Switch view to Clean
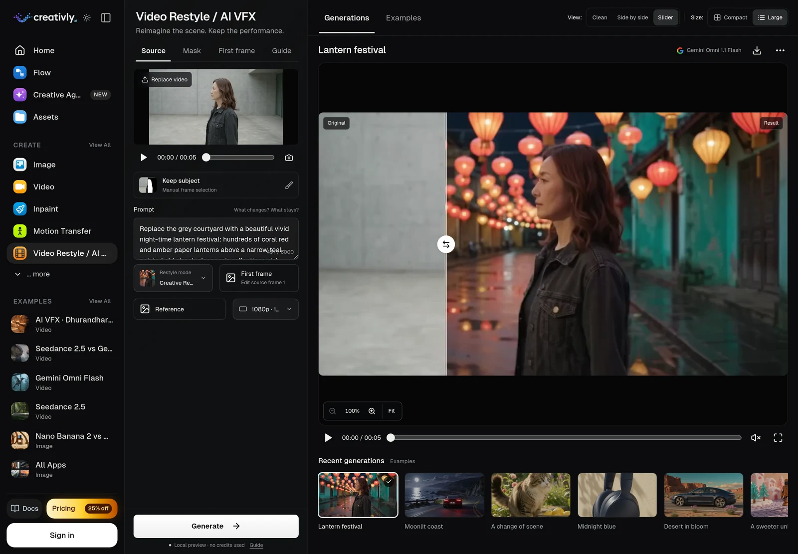Viewport: 798px width, 554px height. click(x=599, y=17)
